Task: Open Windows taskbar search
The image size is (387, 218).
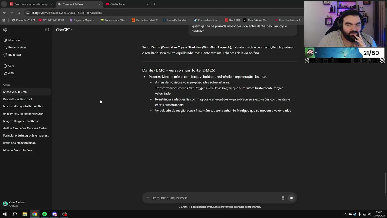Action: (15, 214)
